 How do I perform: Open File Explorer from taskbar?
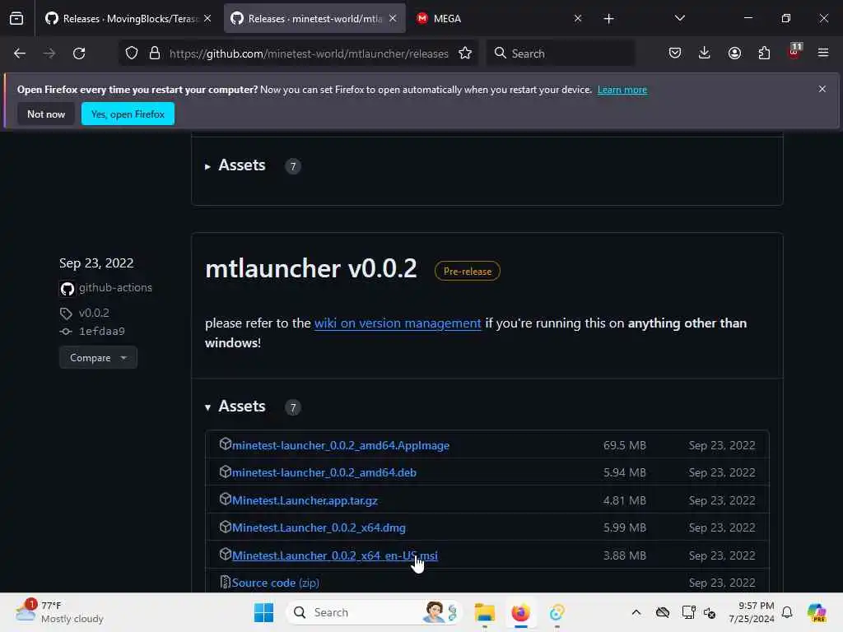coord(484,612)
